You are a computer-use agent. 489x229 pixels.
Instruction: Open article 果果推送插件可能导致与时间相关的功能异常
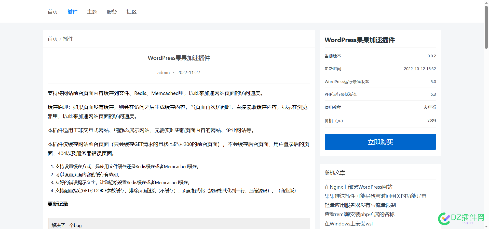pos(375,196)
